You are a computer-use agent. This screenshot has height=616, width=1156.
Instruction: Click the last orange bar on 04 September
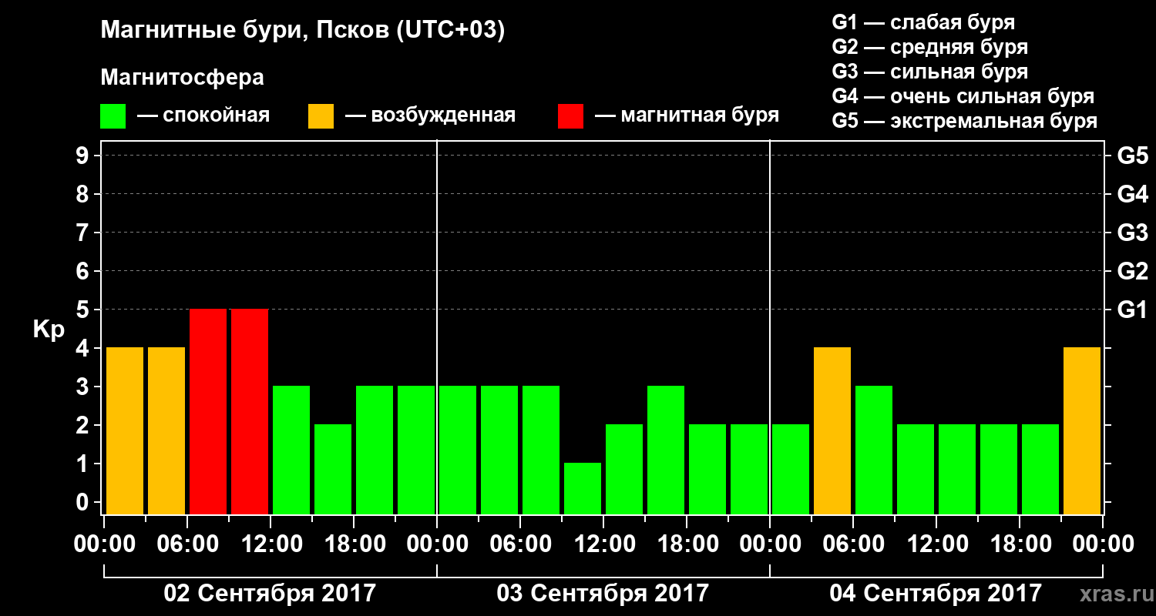pyautogui.click(x=1082, y=430)
